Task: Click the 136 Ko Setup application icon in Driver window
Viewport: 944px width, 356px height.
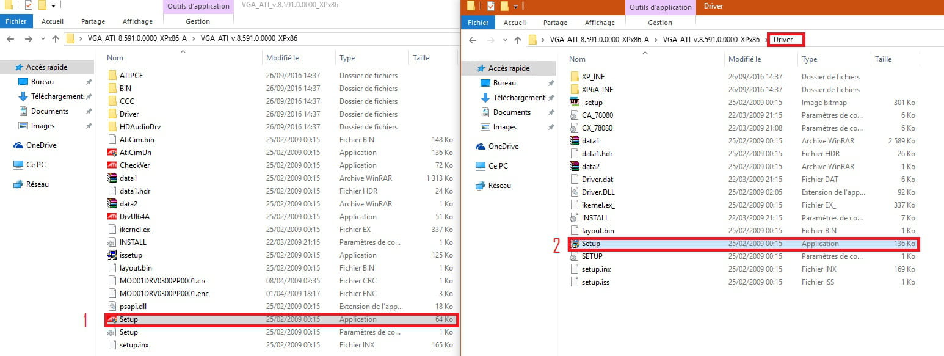Action: point(574,244)
